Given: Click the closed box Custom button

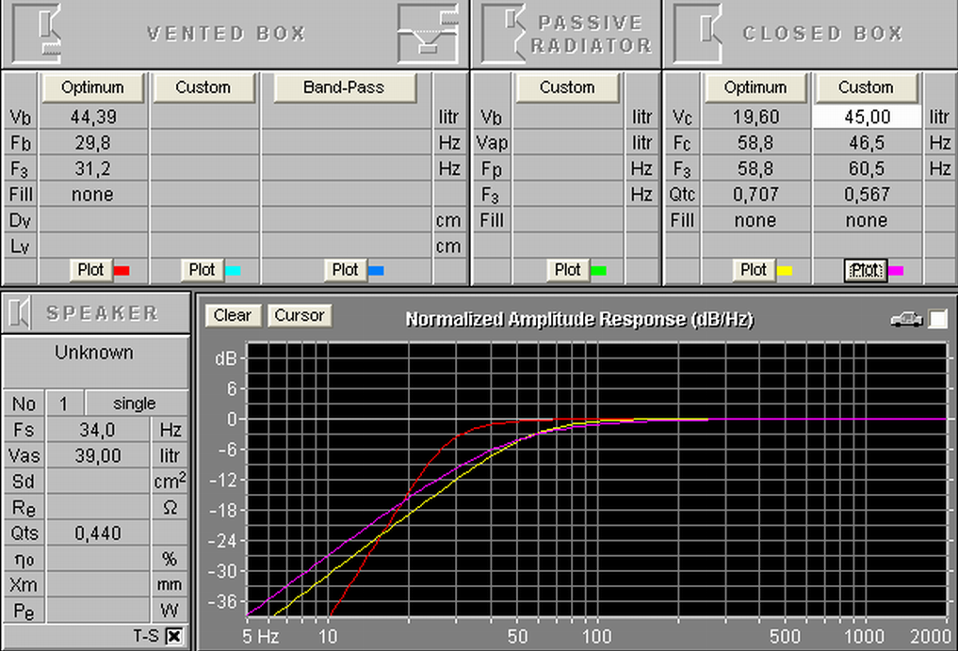Looking at the screenshot, I should pyautogui.click(x=867, y=87).
